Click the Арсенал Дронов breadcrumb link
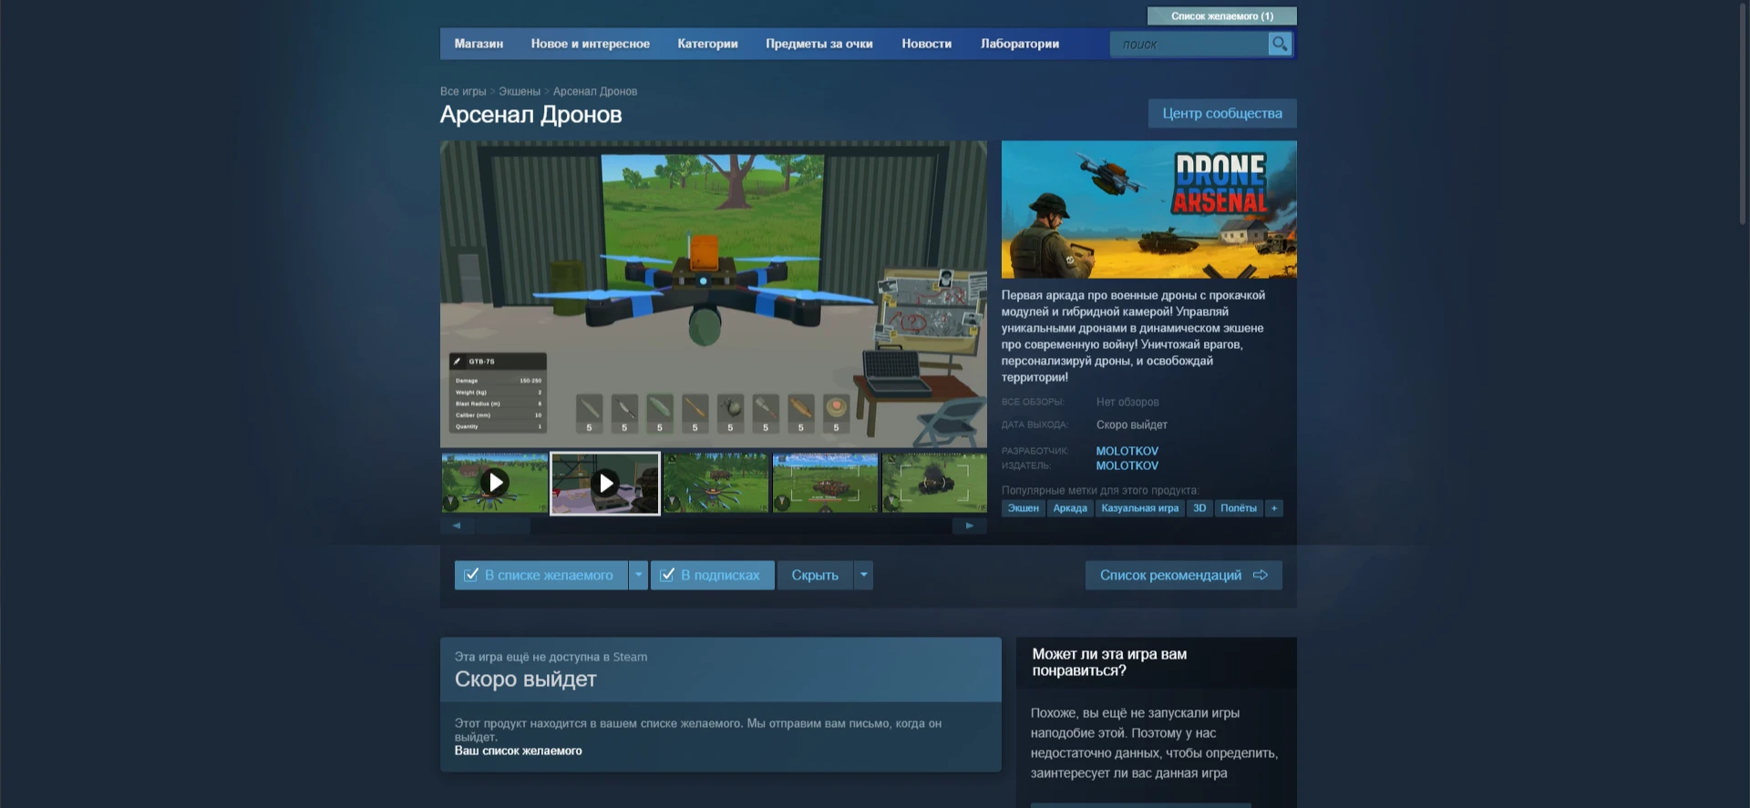 pyautogui.click(x=595, y=91)
